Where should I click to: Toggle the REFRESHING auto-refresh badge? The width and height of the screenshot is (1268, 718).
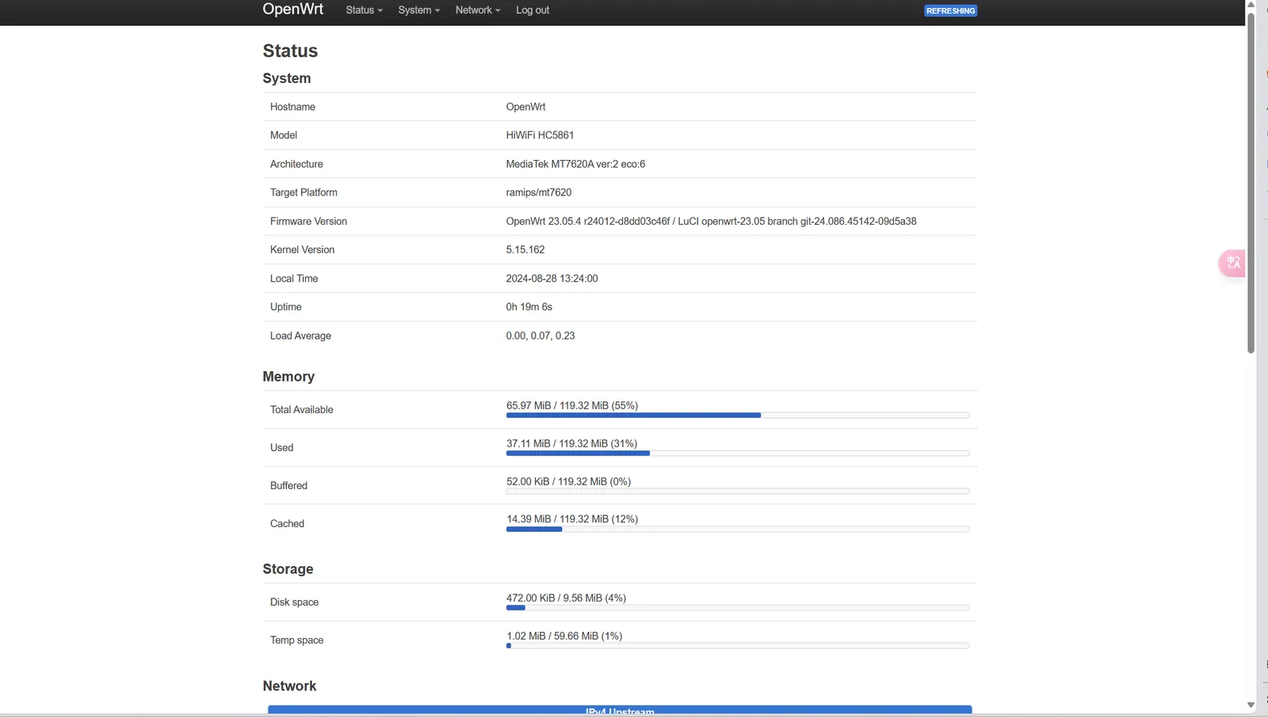pyautogui.click(x=950, y=11)
